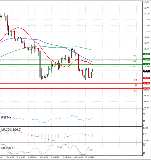Click the MACD(12,26,9) indicator label
Image resolution: width=151 pixels, height=160 pixels.
tap(11, 130)
